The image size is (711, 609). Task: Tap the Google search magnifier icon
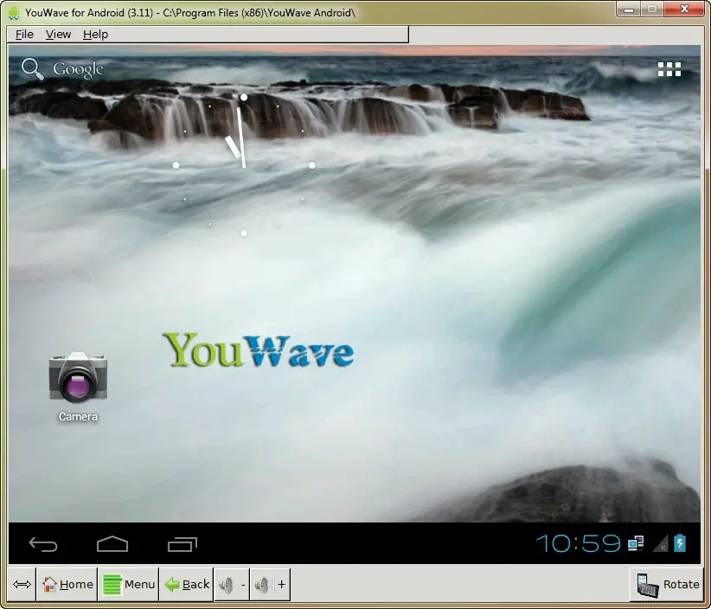32,69
